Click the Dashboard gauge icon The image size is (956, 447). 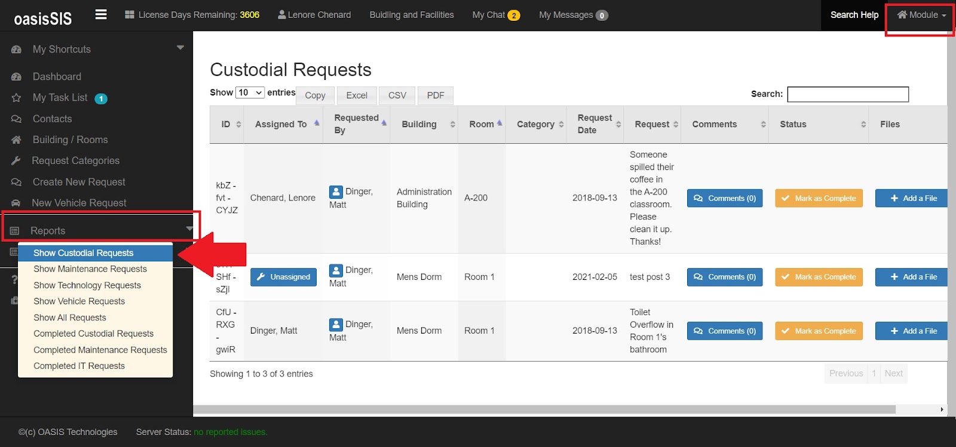[16, 77]
